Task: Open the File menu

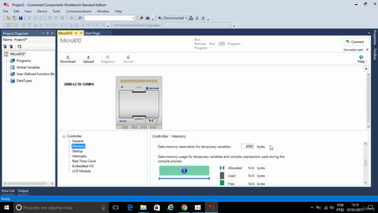Action: [x=5, y=11]
